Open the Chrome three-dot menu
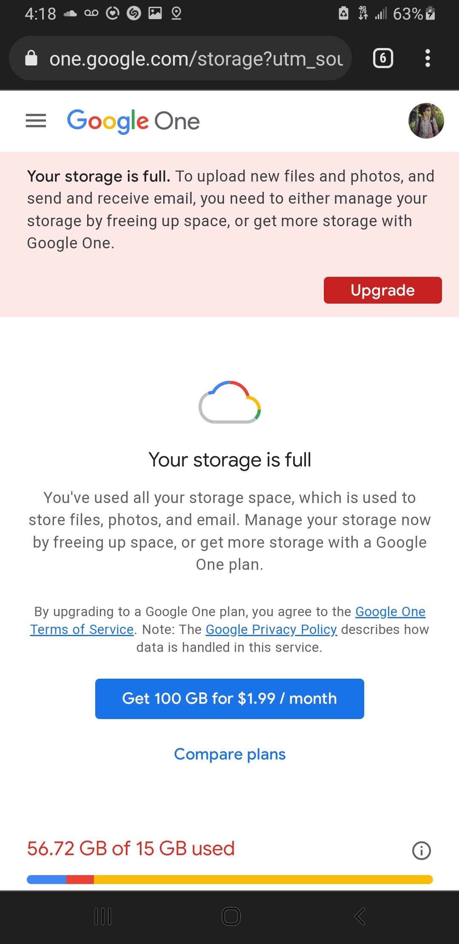Viewport: 459px width, 944px height. click(427, 58)
